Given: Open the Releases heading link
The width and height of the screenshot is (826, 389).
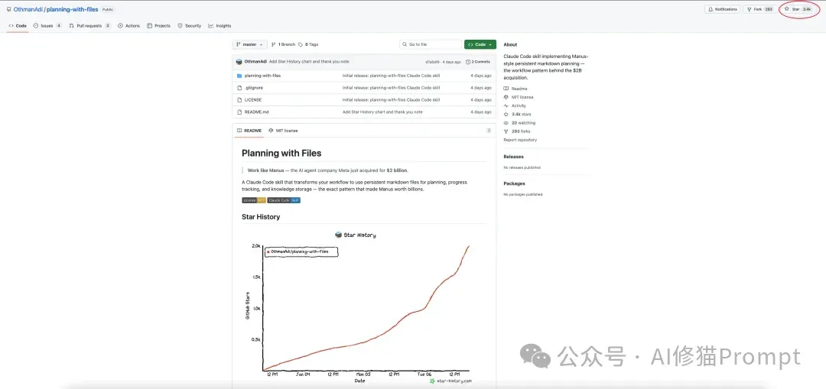Looking at the screenshot, I should coord(514,157).
